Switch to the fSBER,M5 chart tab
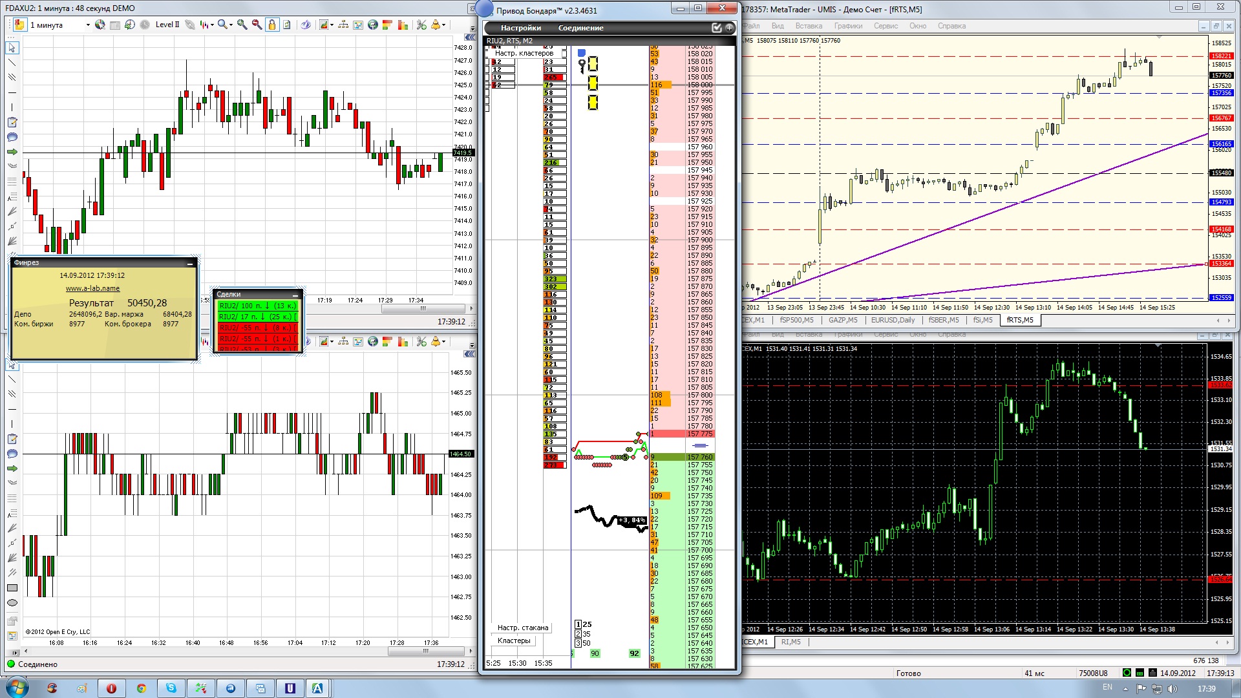1241x698 pixels. (x=944, y=320)
